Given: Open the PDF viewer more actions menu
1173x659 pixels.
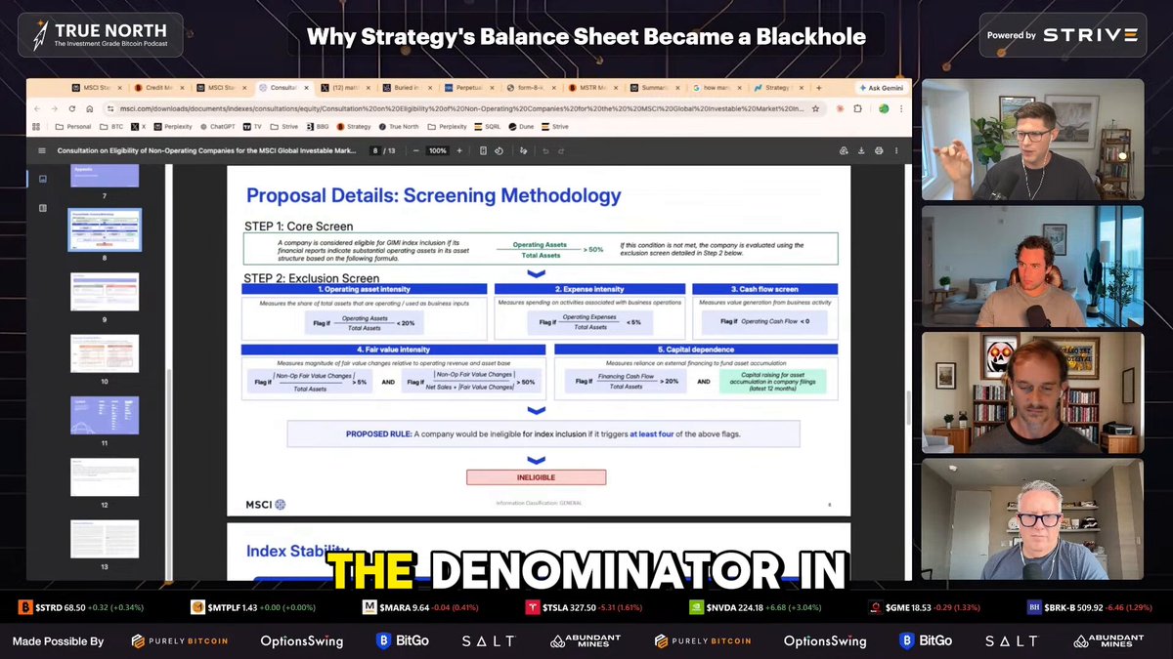Looking at the screenshot, I should 896,150.
